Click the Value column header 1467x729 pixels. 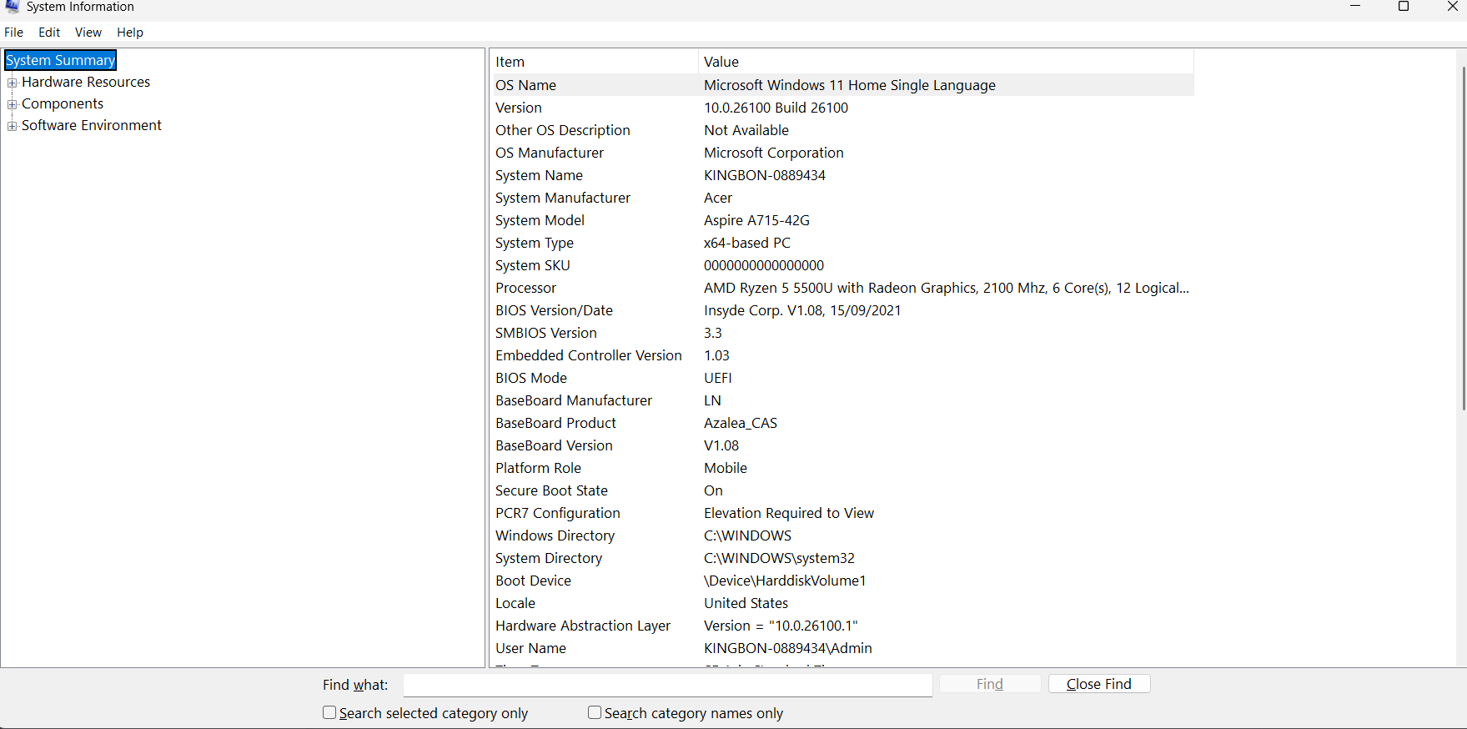(x=946, y=62)
